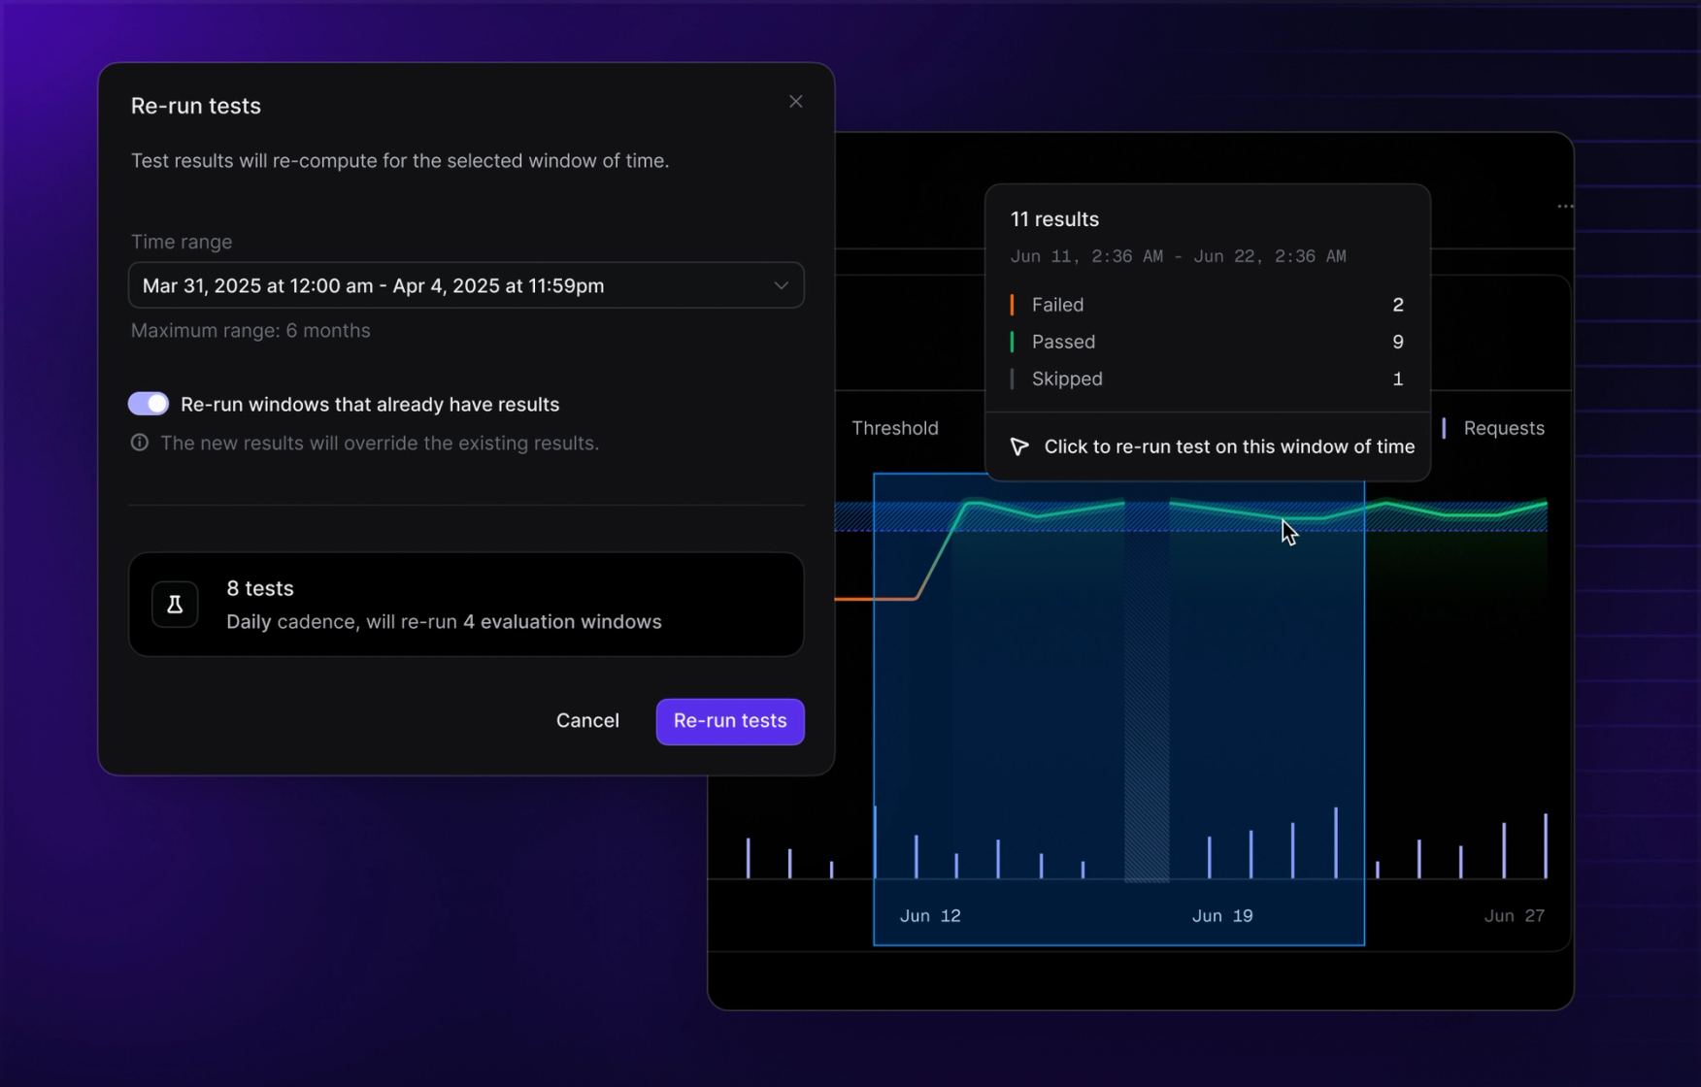This screenshot has height=1087, width=1701.
Task: Close the Re-run tests dialog
Action: [x=795, y=102]
